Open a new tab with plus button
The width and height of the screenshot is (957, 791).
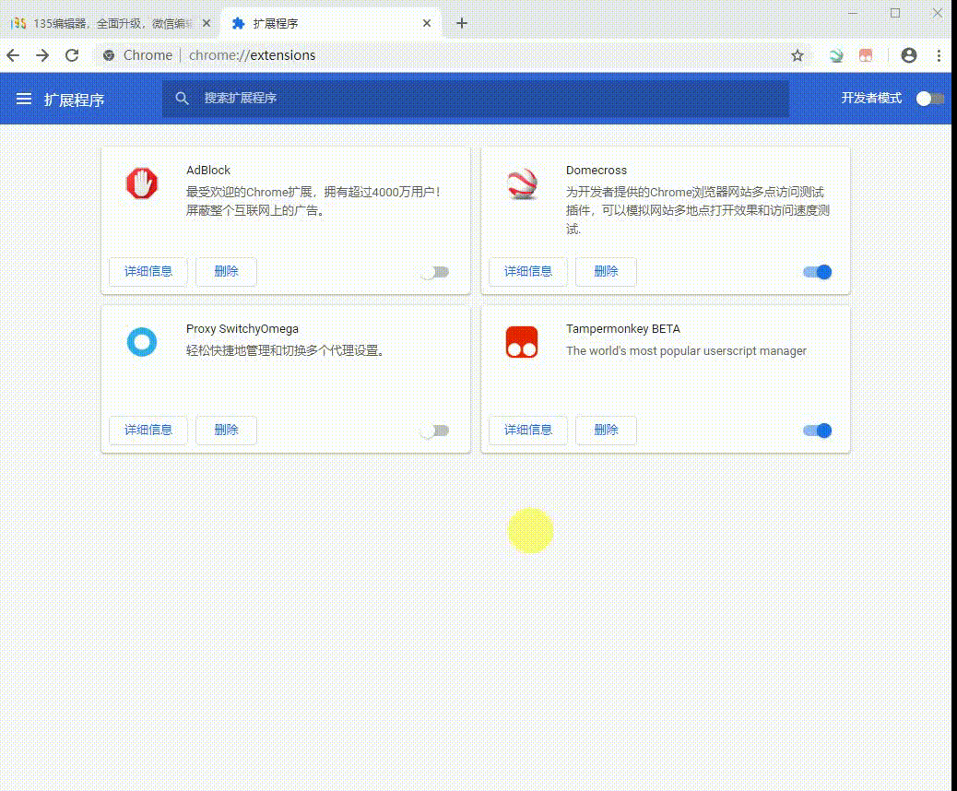coord(462,23)
